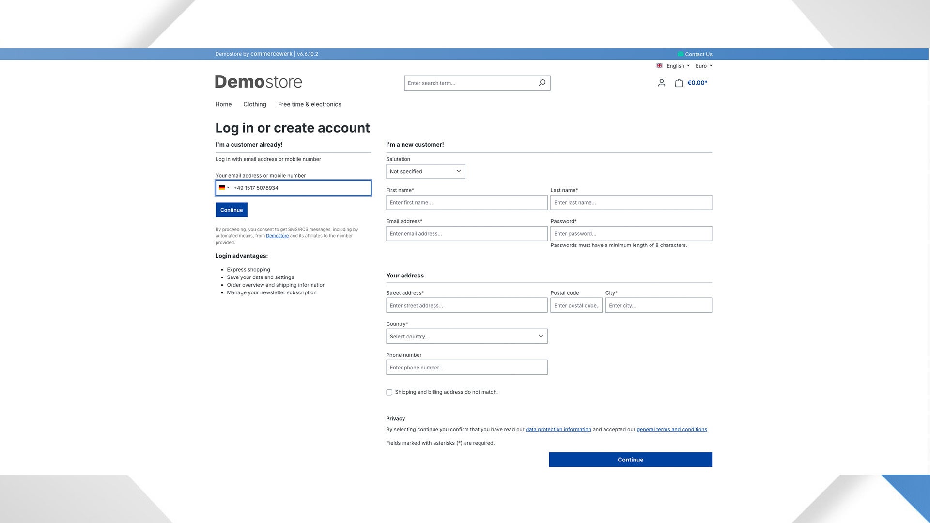The image size is (930, 523).
Task: Click the Contact Us envelope icon
Action: click(681, 54)
